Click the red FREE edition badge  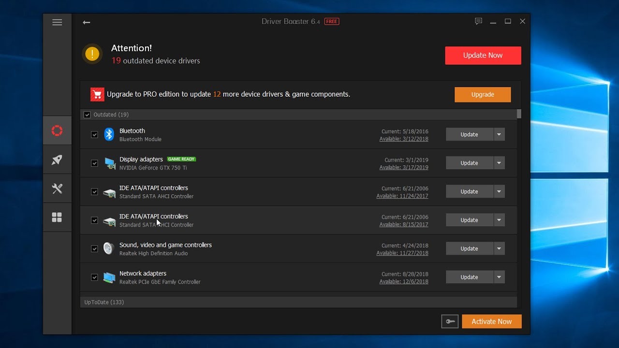tap(332, 22)
